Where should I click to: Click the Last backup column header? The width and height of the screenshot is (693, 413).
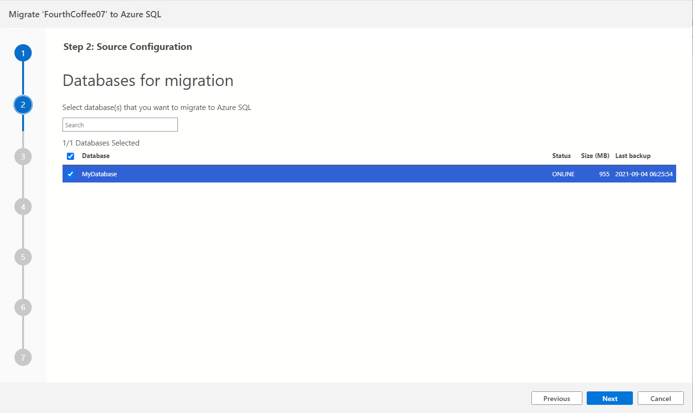pos(632,156)
